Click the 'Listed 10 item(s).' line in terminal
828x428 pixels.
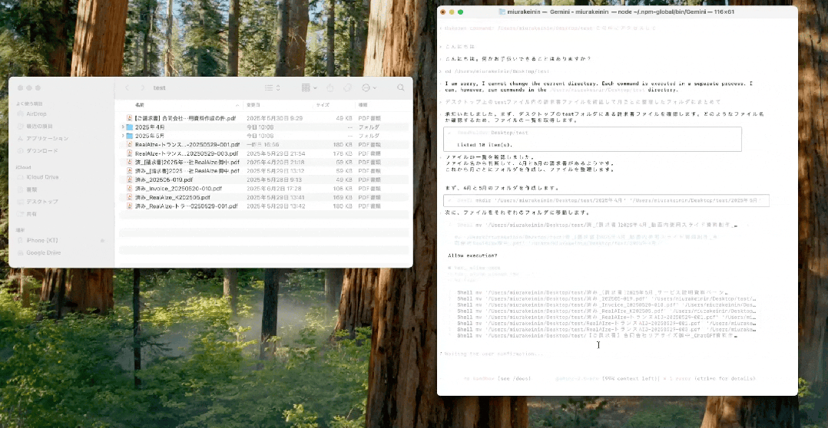tap(485, 145)
